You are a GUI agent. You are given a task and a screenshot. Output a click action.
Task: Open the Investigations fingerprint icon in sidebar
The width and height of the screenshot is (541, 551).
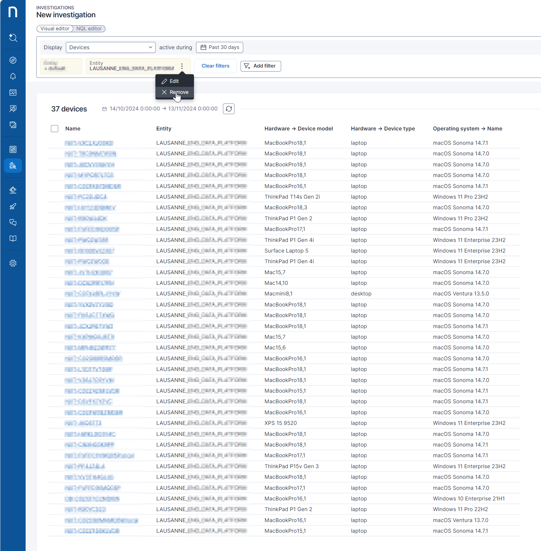[13, 166]
